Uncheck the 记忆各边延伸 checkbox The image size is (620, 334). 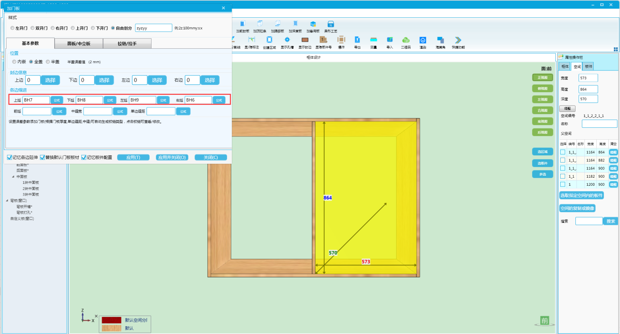point(10,158)
